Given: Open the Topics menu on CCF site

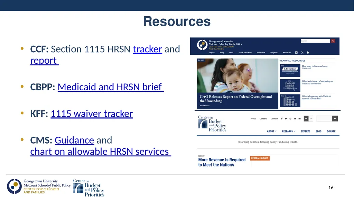Looking at the screenshot, I should [212, 53].
